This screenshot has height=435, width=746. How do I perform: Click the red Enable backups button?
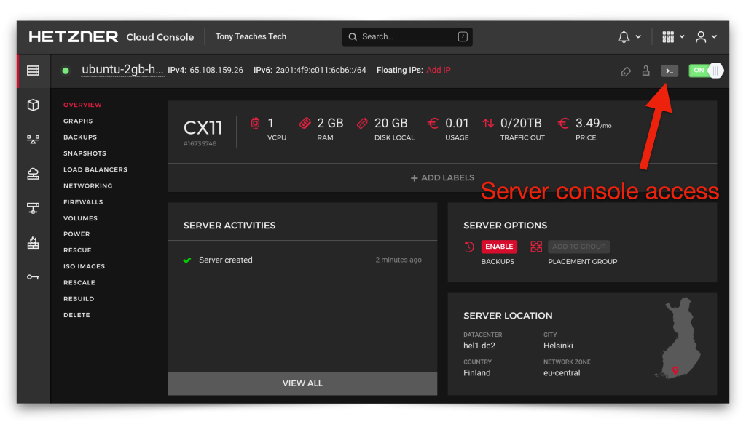499,247
